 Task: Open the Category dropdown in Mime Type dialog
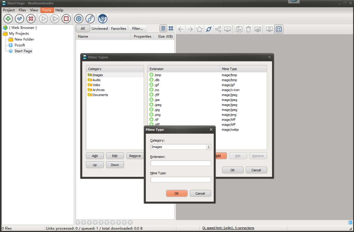(x=208, y=147)
